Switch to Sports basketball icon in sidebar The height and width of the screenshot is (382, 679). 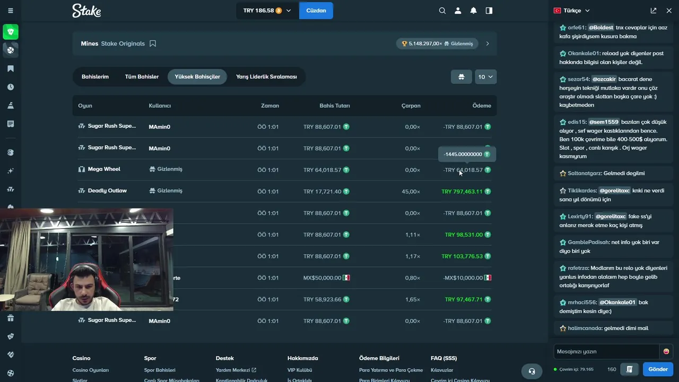point(11,50)
